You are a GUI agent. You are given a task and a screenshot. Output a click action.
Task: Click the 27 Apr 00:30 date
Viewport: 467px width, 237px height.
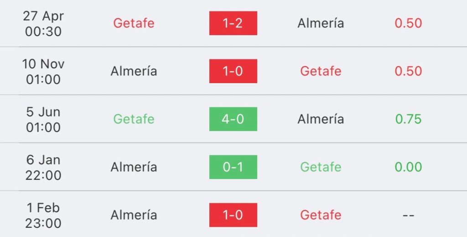click(x=43, y=23)
